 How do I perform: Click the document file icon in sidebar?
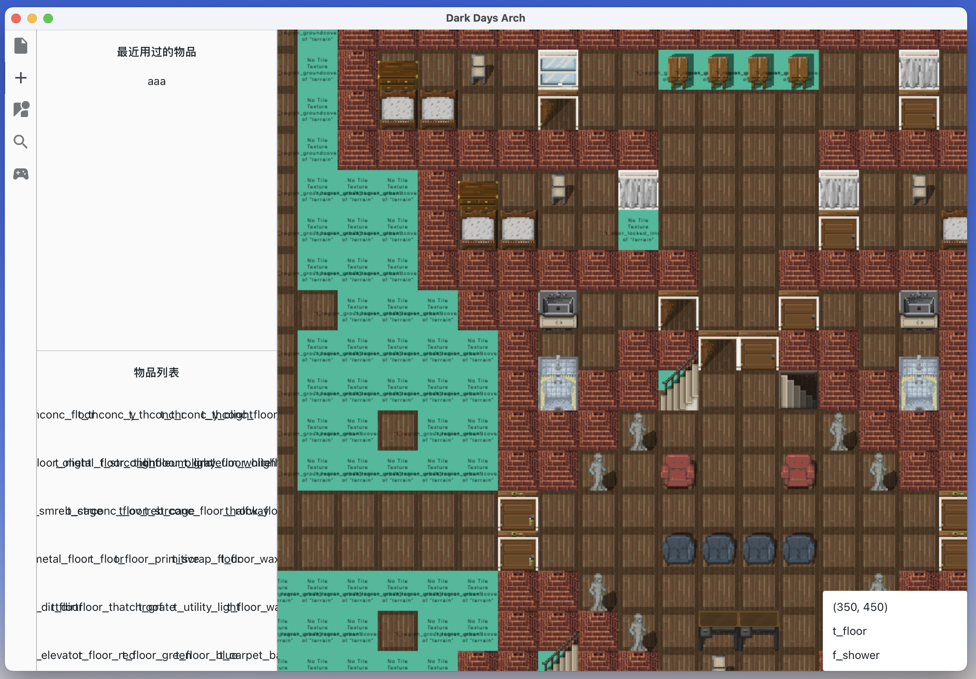click(20, 45)
